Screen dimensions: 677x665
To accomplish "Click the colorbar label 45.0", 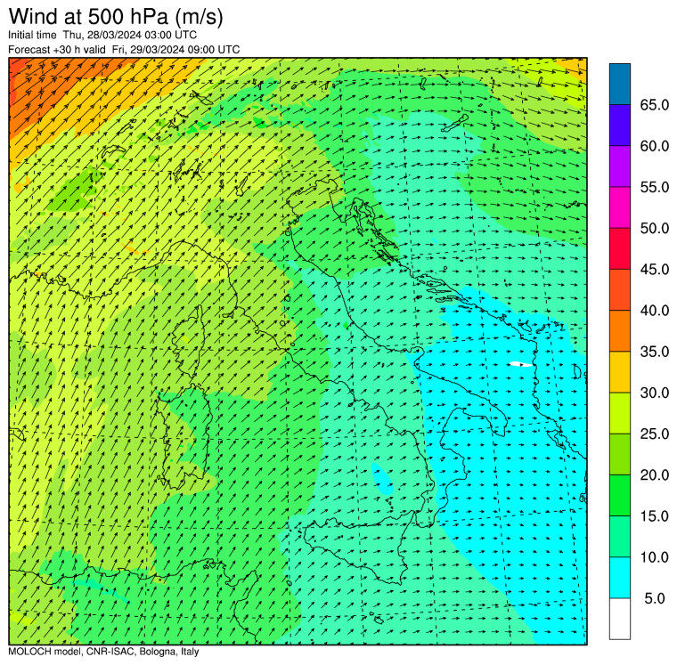I will coord(655,269).
